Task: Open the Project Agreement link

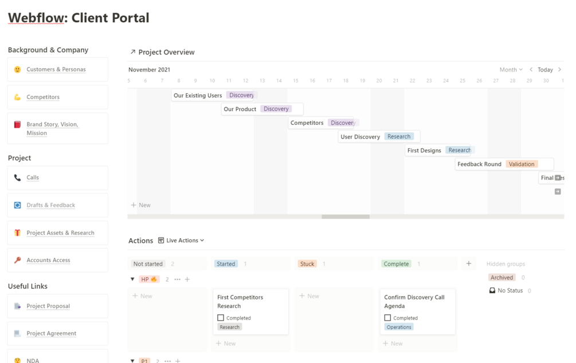Action: pos(52,333)
